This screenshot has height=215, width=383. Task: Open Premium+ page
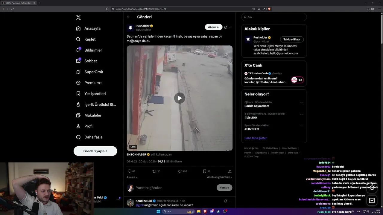point(89,83)
